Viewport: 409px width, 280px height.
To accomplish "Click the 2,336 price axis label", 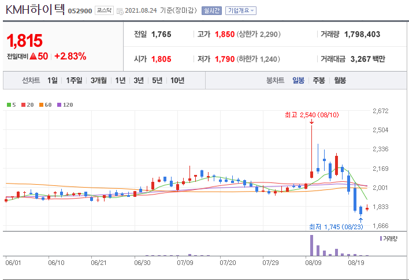I will point(381,149).
